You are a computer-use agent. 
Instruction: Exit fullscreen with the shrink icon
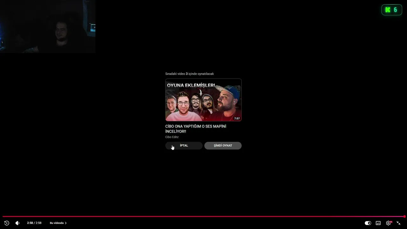(398, 223)
